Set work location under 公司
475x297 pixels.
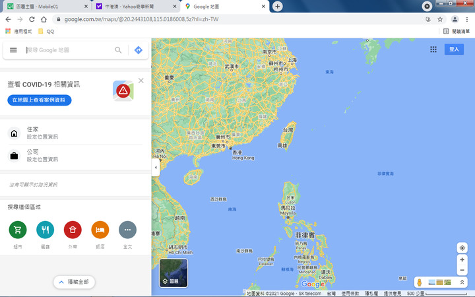tap(42, 160)
